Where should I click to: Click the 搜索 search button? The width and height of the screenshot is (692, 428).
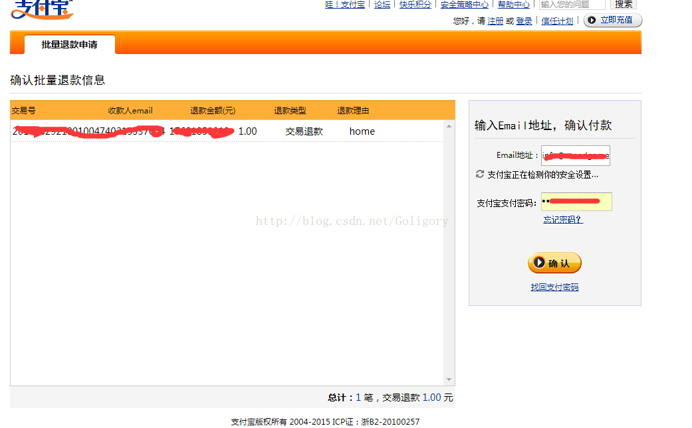(x=624, y=5)
